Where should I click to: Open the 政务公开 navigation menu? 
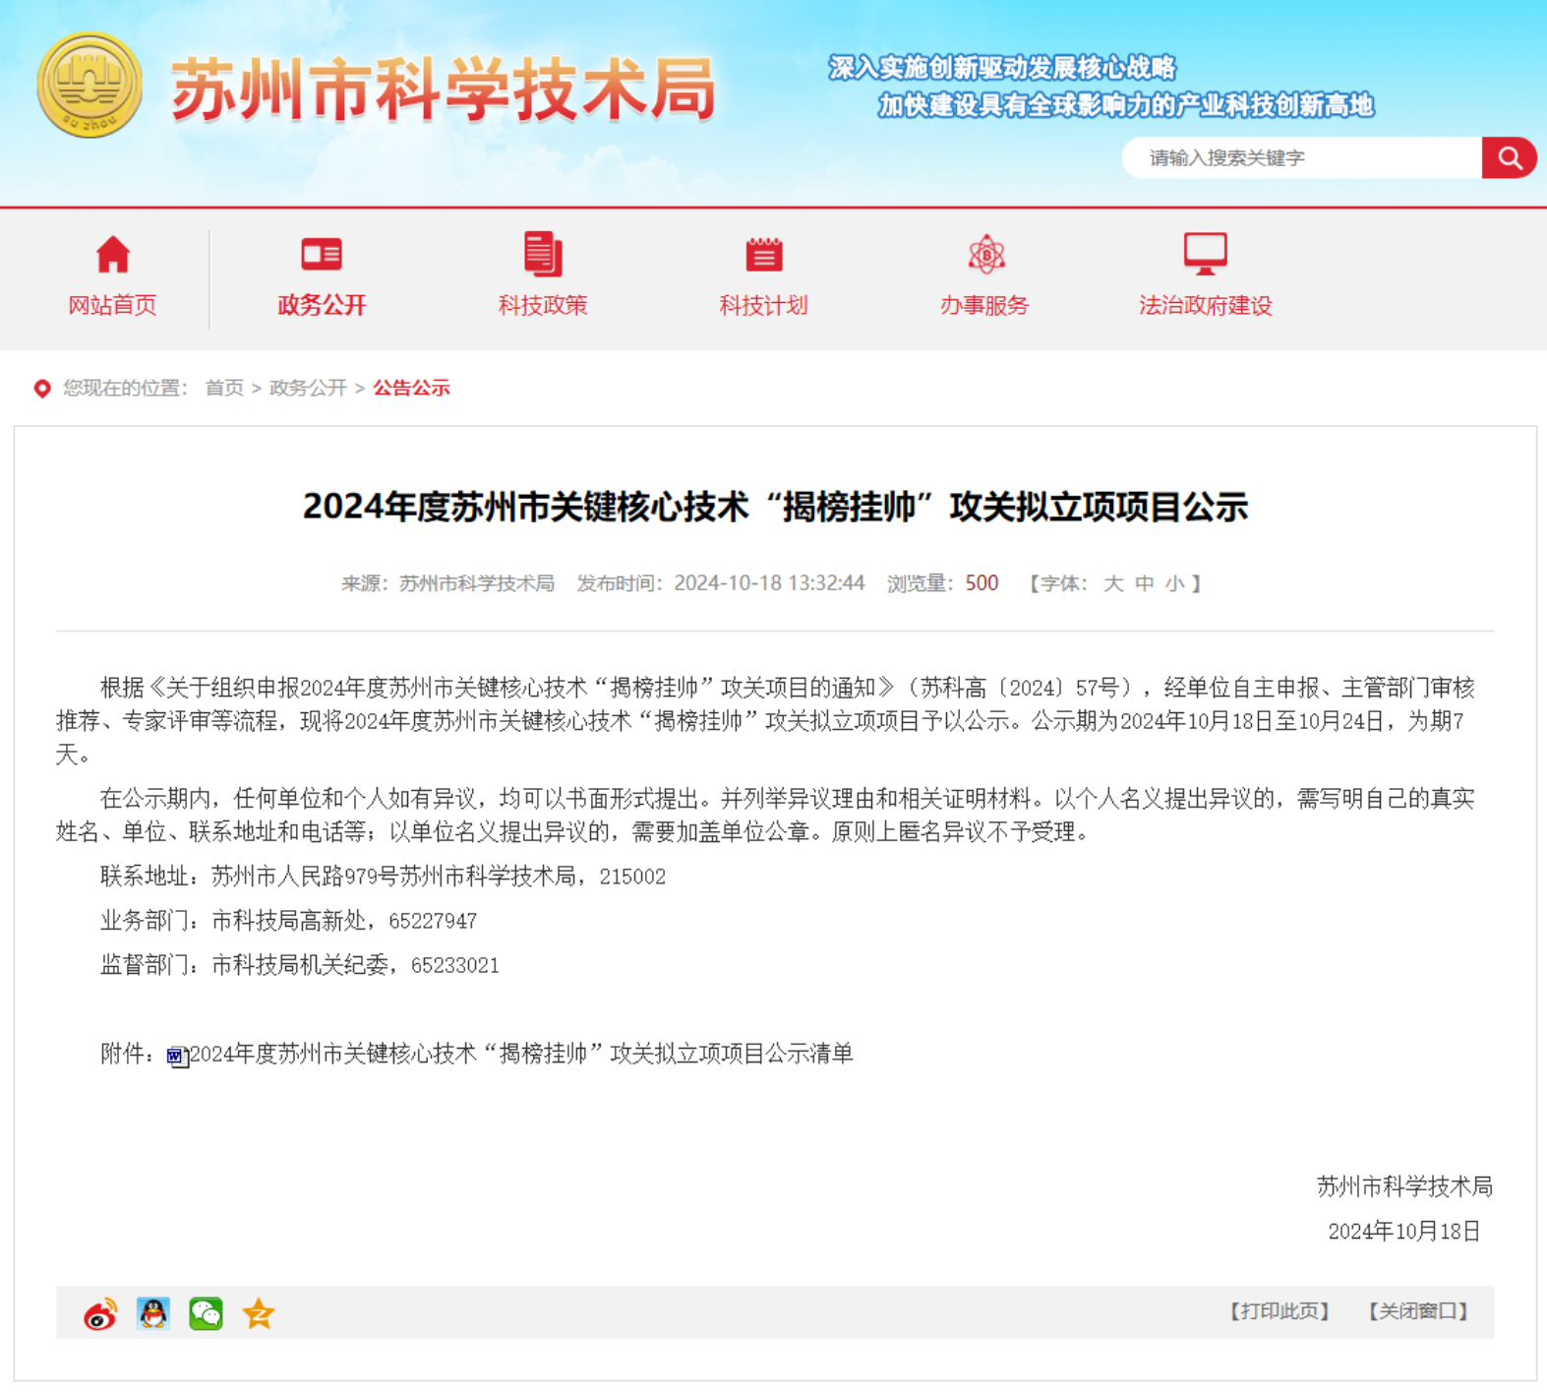pos(322,305)
